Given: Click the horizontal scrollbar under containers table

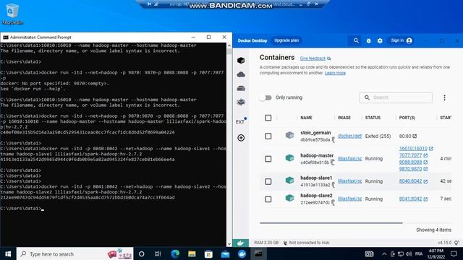Looking at the screenshot, I should (331, 223).
